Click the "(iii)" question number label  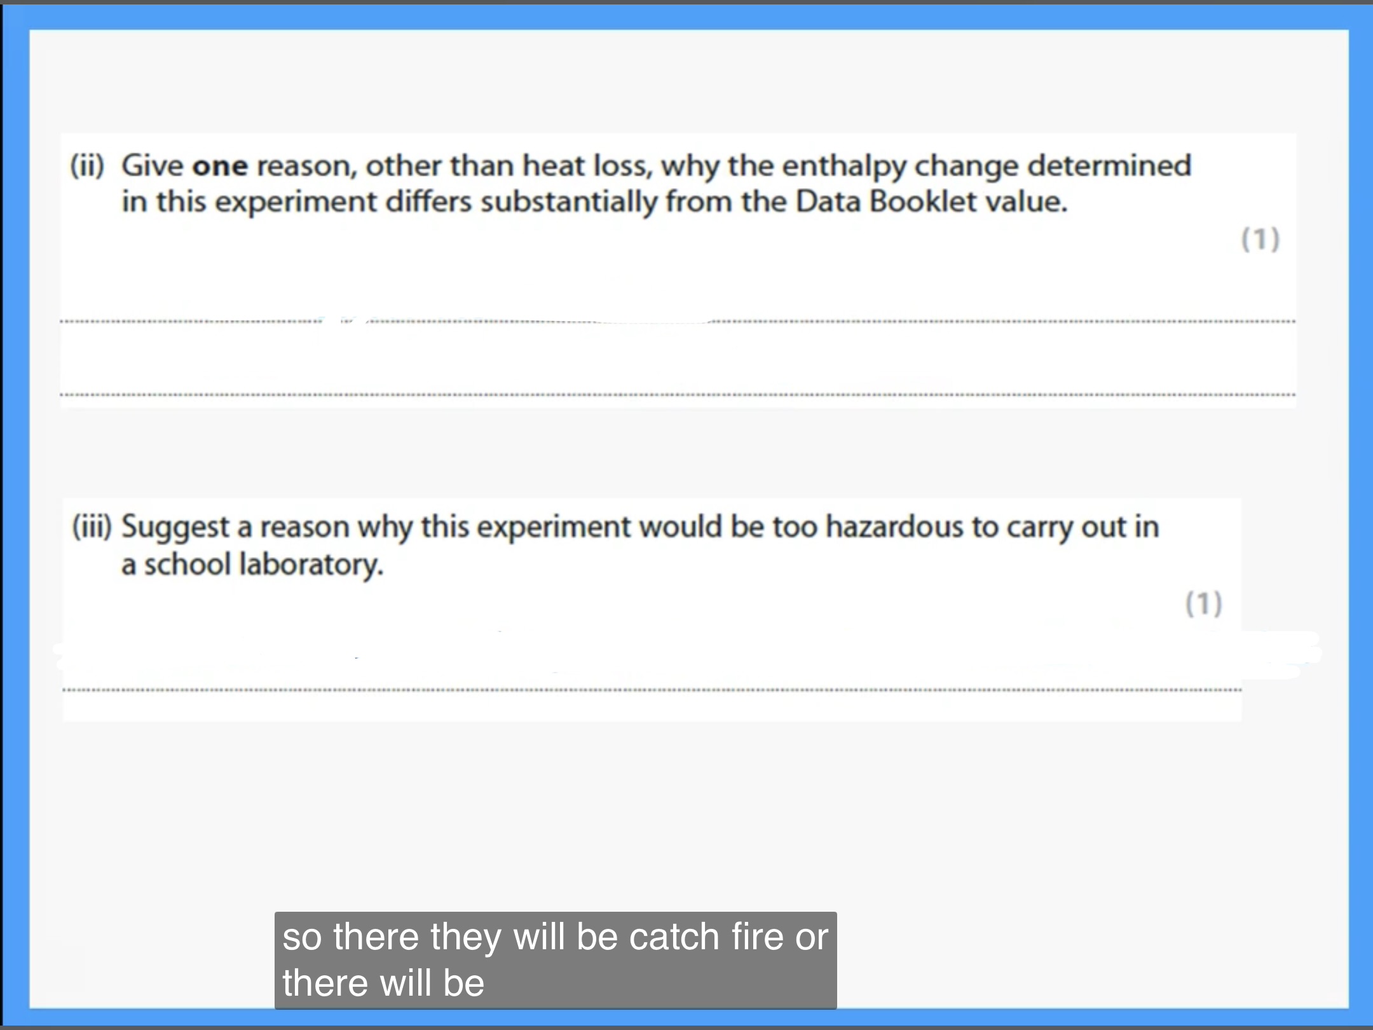click(x=92, y=527)
